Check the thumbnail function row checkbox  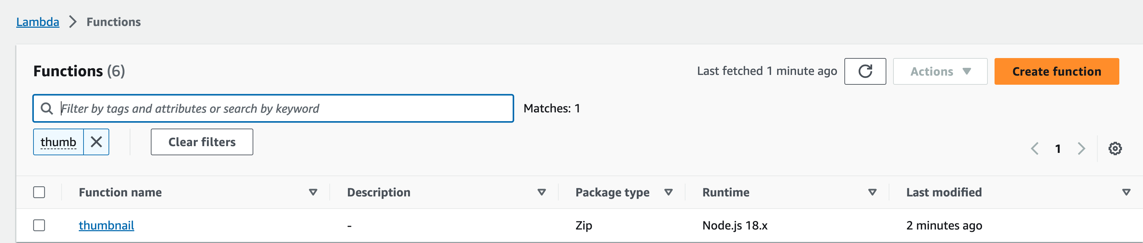40,225
